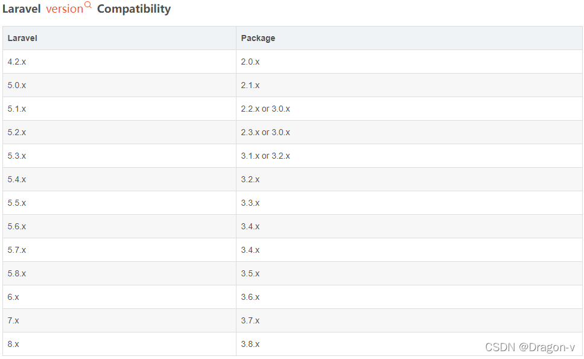
Task: Select the Laravel 4.2.x cell
Action: [x=17, y=62]
